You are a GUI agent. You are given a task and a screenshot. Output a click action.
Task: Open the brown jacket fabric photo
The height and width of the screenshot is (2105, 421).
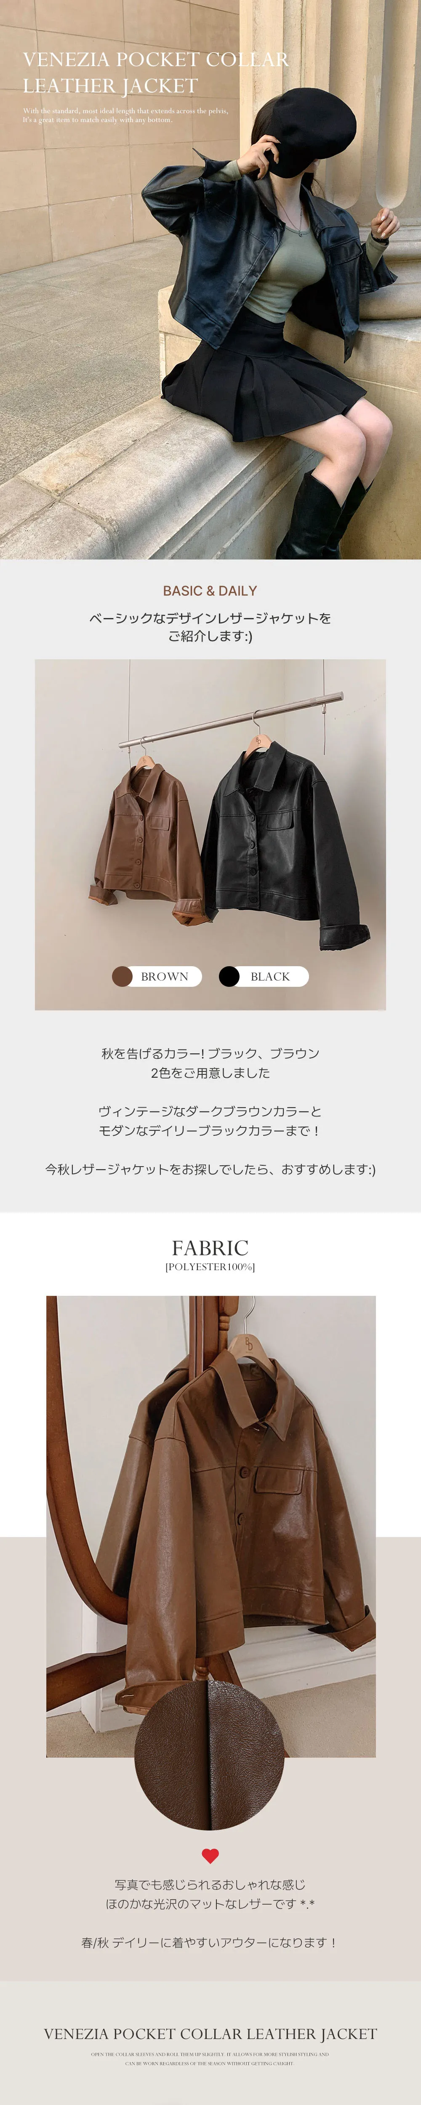(x=211, y=1527)
